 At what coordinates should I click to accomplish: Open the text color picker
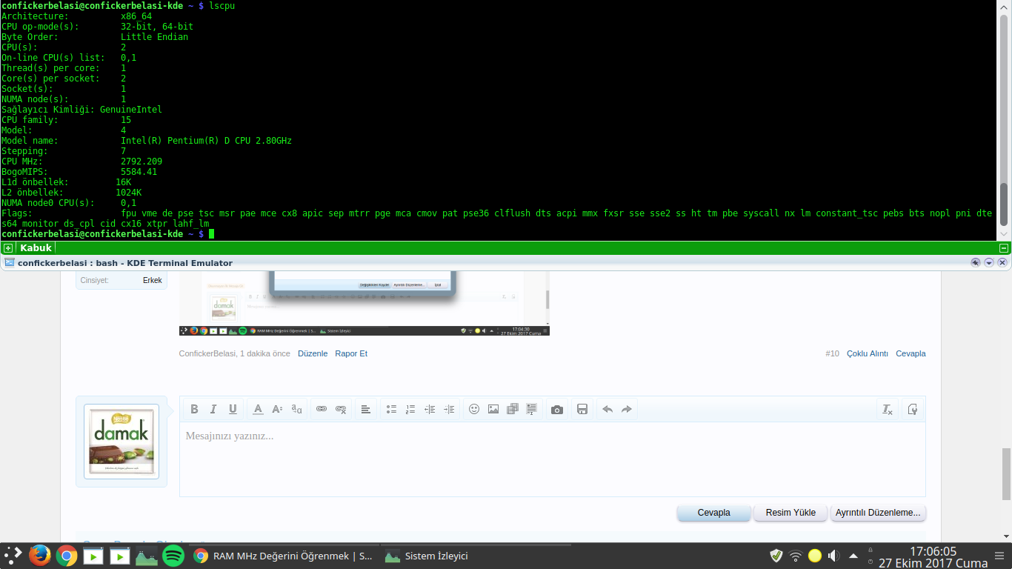tap(258, 409)
